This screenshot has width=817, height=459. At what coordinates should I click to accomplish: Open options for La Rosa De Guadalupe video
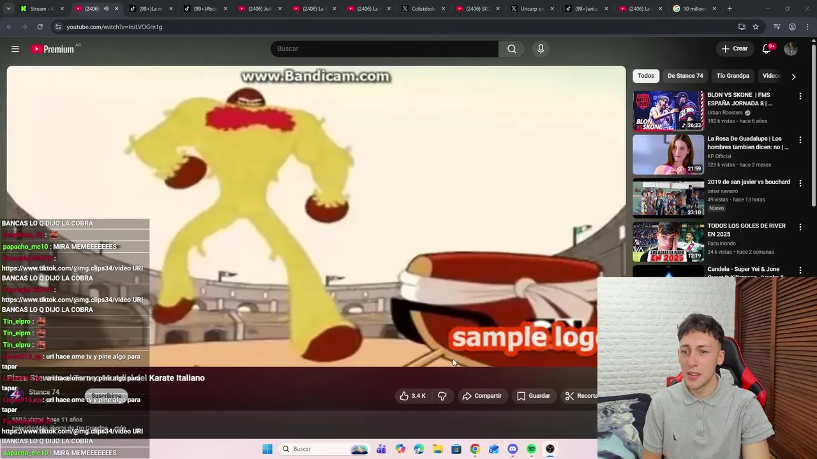(800, 140)
